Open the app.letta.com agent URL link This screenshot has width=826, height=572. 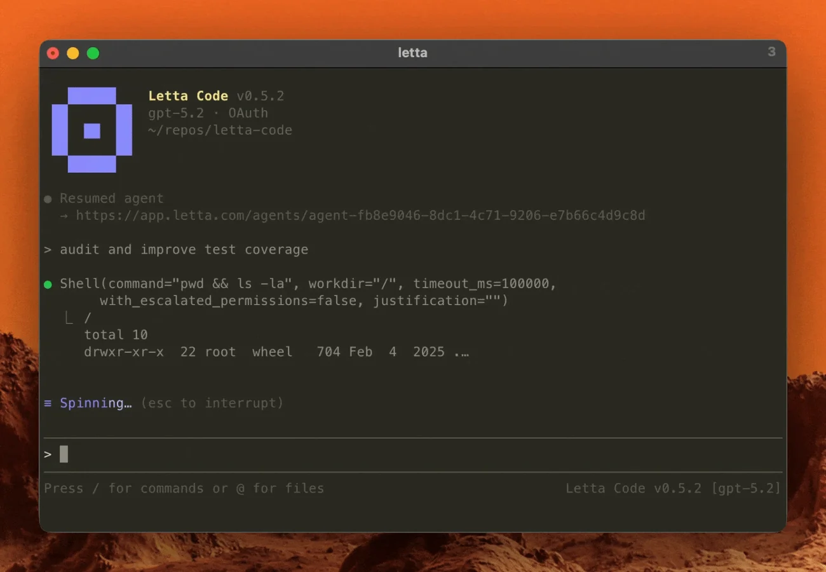click(x=360, y=215)
